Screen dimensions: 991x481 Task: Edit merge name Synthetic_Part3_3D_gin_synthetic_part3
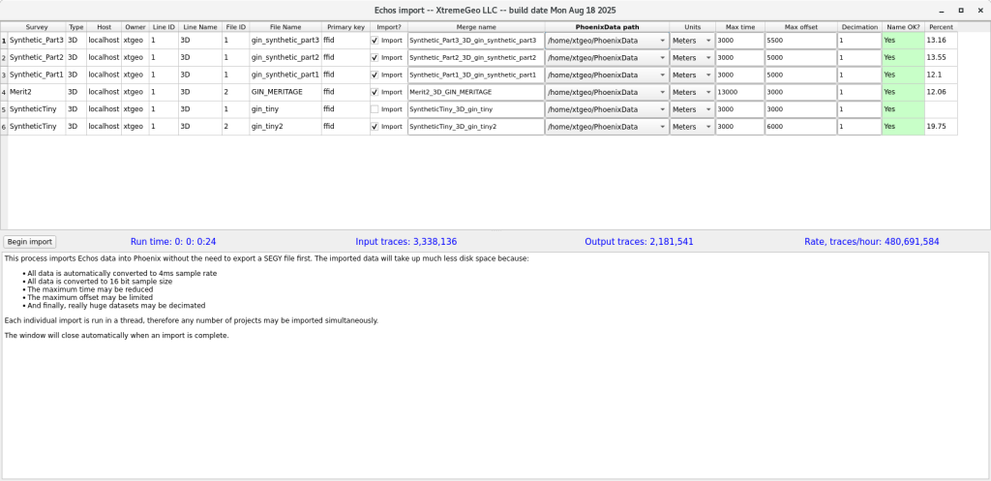click(x=476, y=41)
